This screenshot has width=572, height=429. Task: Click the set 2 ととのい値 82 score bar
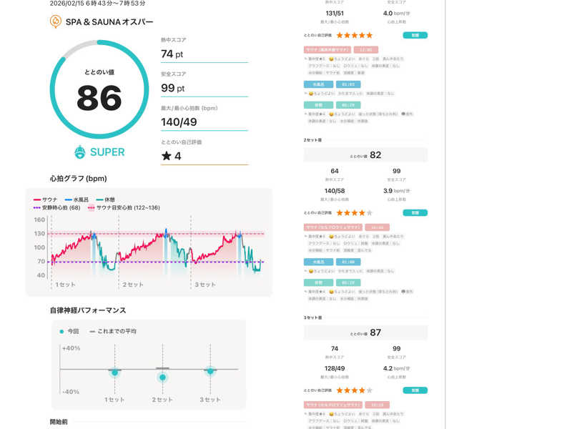click(365, 155)
